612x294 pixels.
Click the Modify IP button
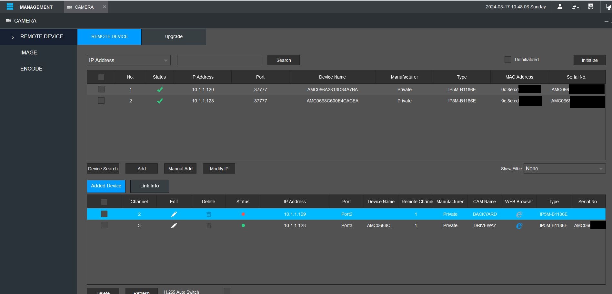(219, 168)
